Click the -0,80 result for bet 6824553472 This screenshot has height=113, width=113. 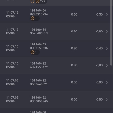click(99, 65)
